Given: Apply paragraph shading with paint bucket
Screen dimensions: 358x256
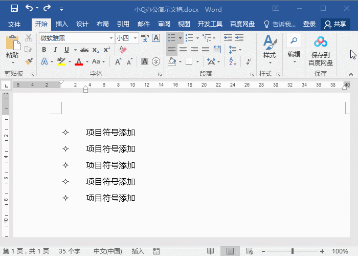Looking at the screenshot, I should tap(172, 61).
